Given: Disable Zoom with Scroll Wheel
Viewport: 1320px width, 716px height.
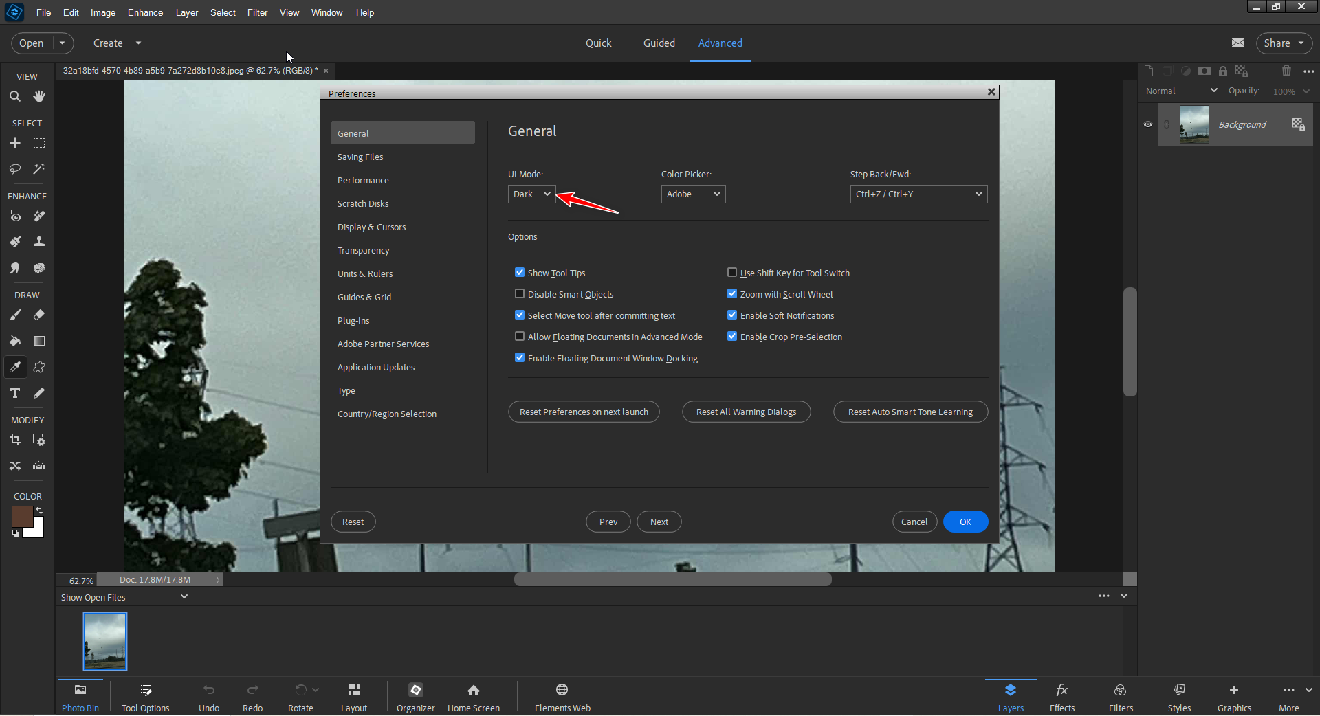Looking at the screenshot, I should (732, 293).
